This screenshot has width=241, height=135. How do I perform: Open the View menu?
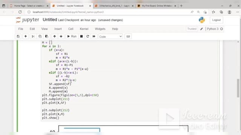[44, 29]
